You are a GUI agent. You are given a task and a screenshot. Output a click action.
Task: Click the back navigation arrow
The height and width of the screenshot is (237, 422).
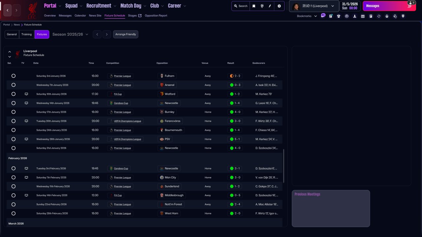8,10
